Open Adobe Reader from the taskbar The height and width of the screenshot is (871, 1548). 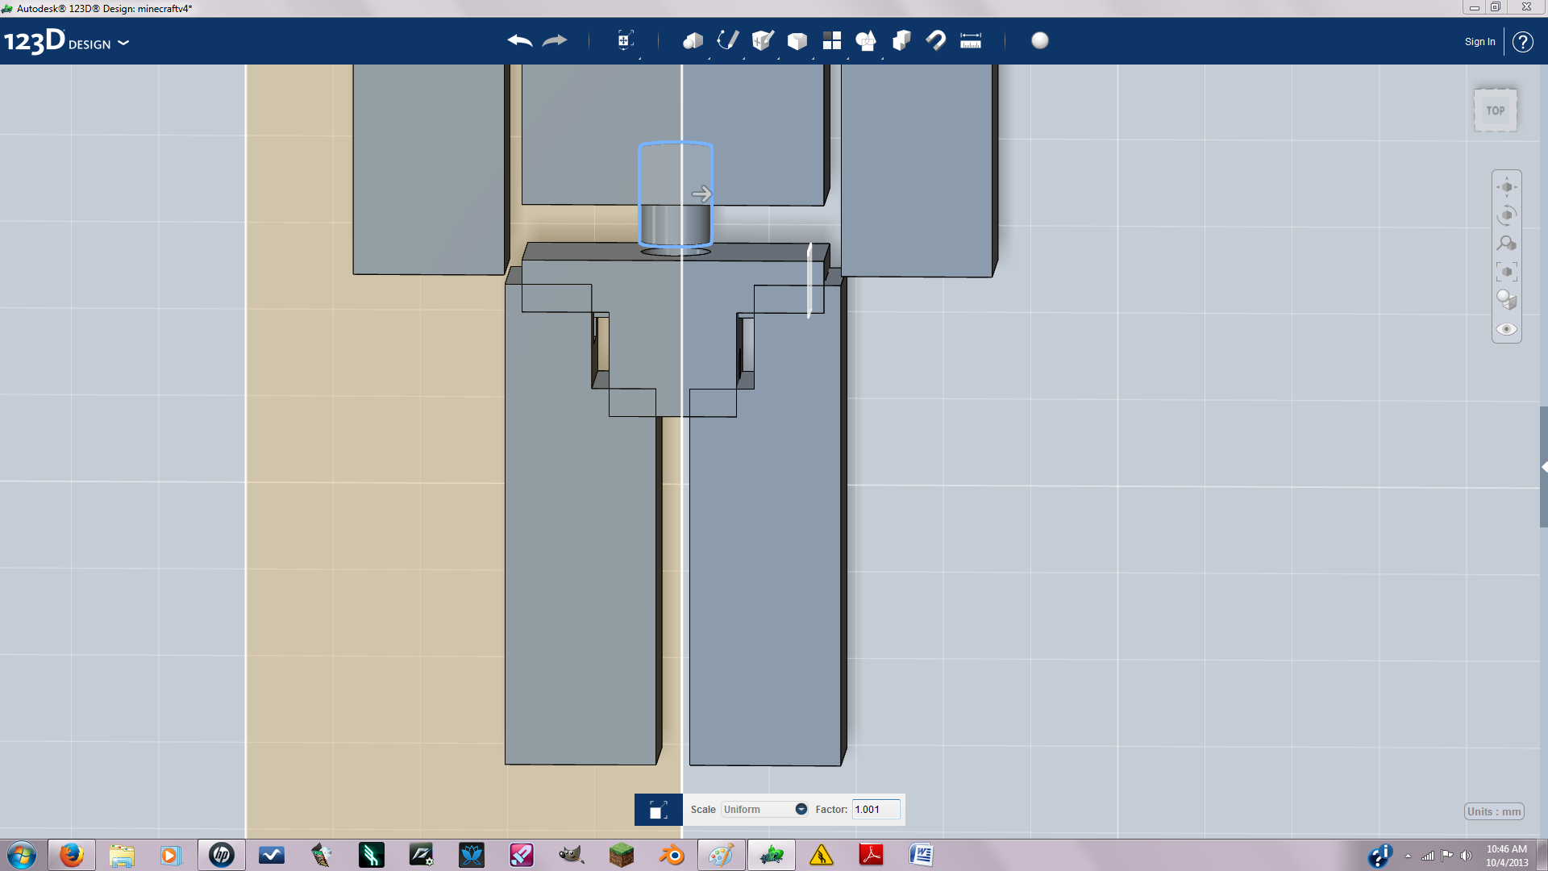point(872,855)
